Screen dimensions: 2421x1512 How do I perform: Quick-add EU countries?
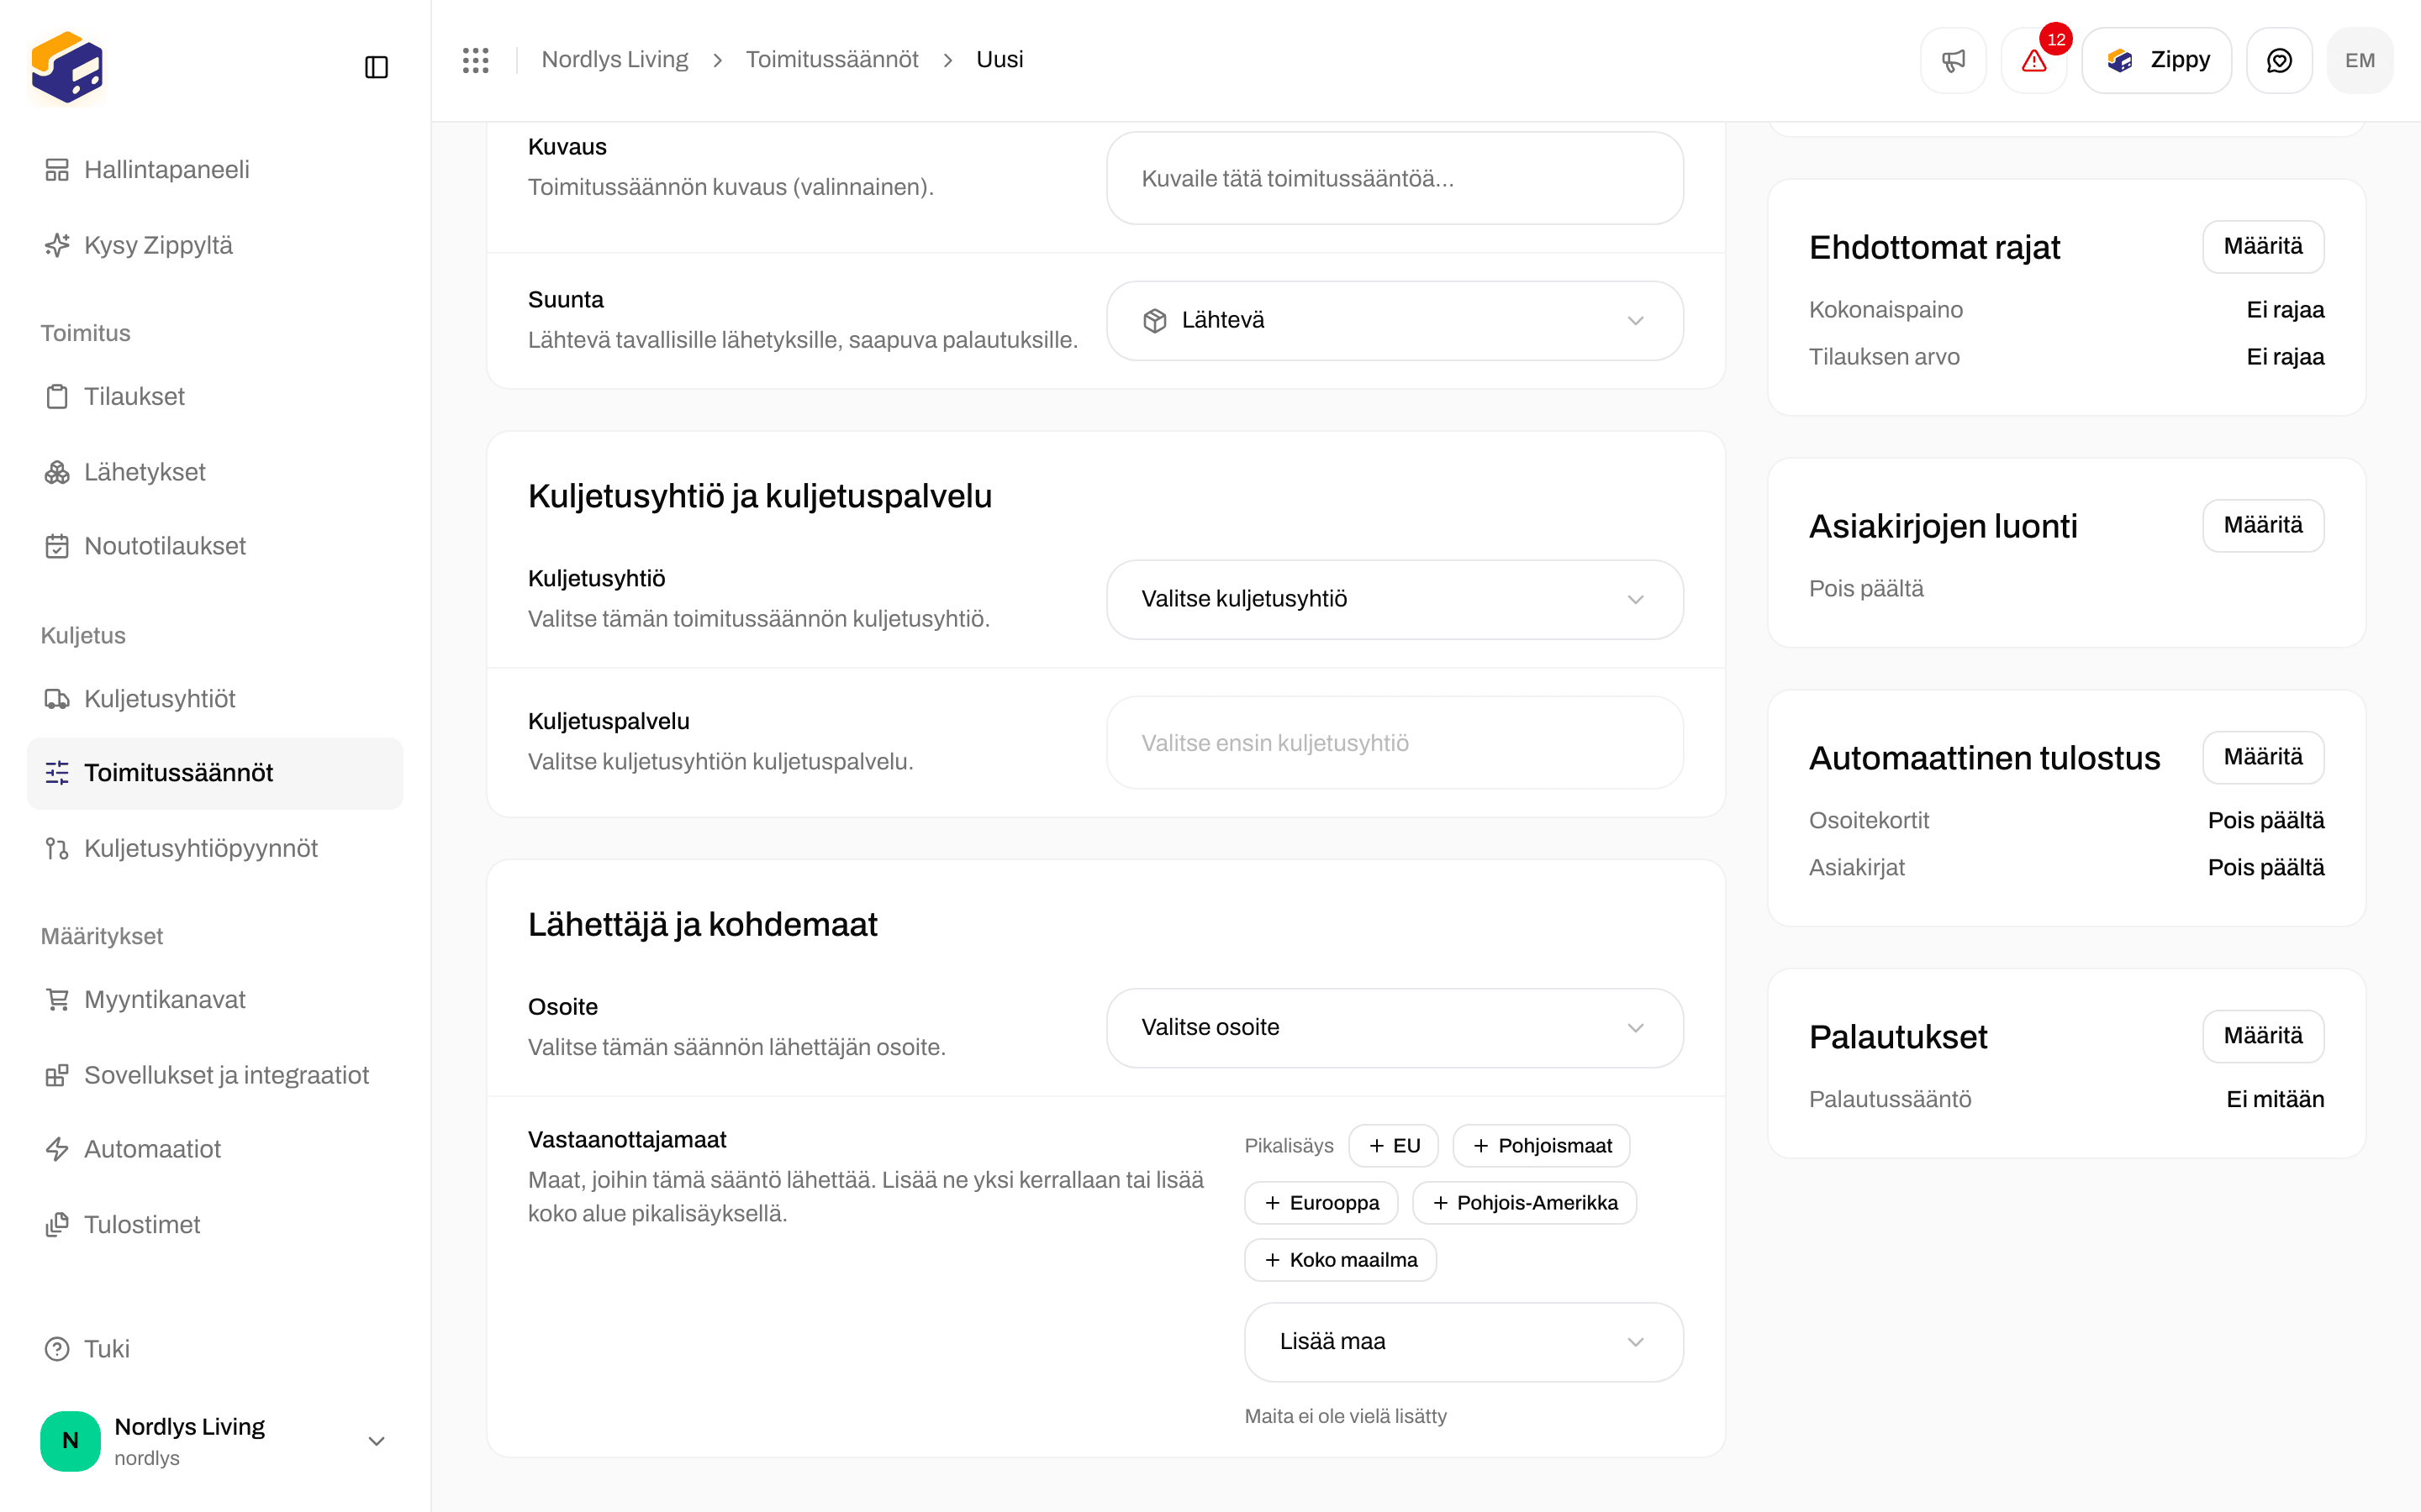[1394, 1146]
